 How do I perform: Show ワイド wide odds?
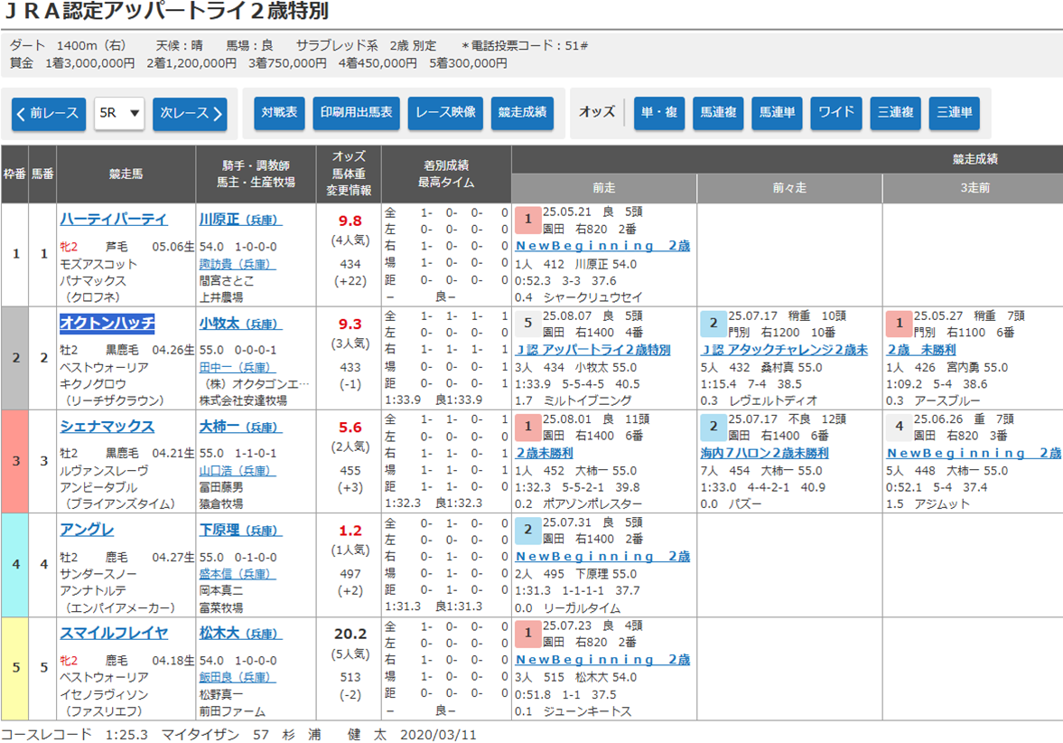835,113
